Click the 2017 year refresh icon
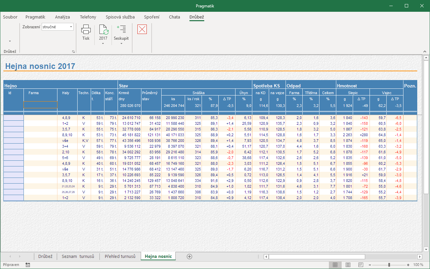Screen dimensions: 430x269 [x=103, y=30]
